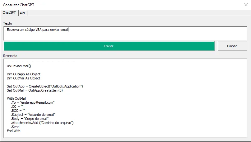This screenshot has height=142, width=251.
Task: Click the '.Subject = Assunto do email' line
Action: (x=33, y=115)
